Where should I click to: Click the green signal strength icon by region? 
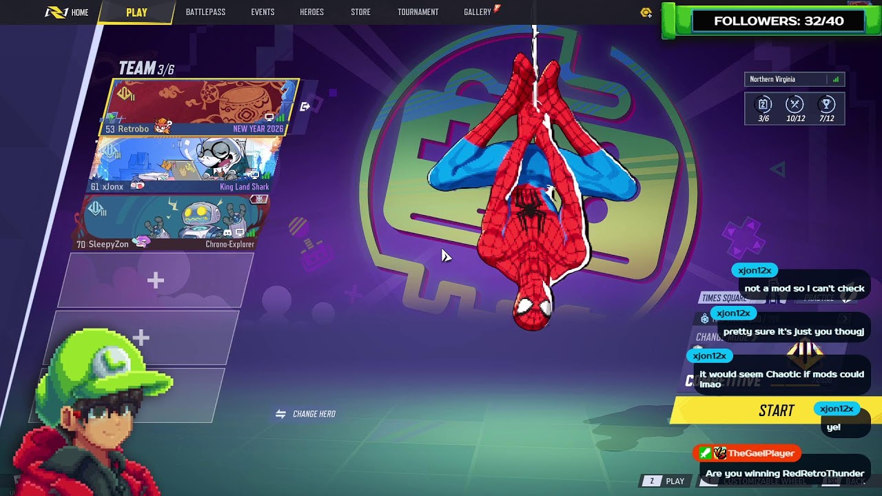click(836, 79)
